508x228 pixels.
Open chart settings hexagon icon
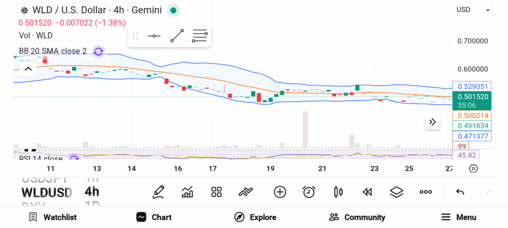(473, 169)
